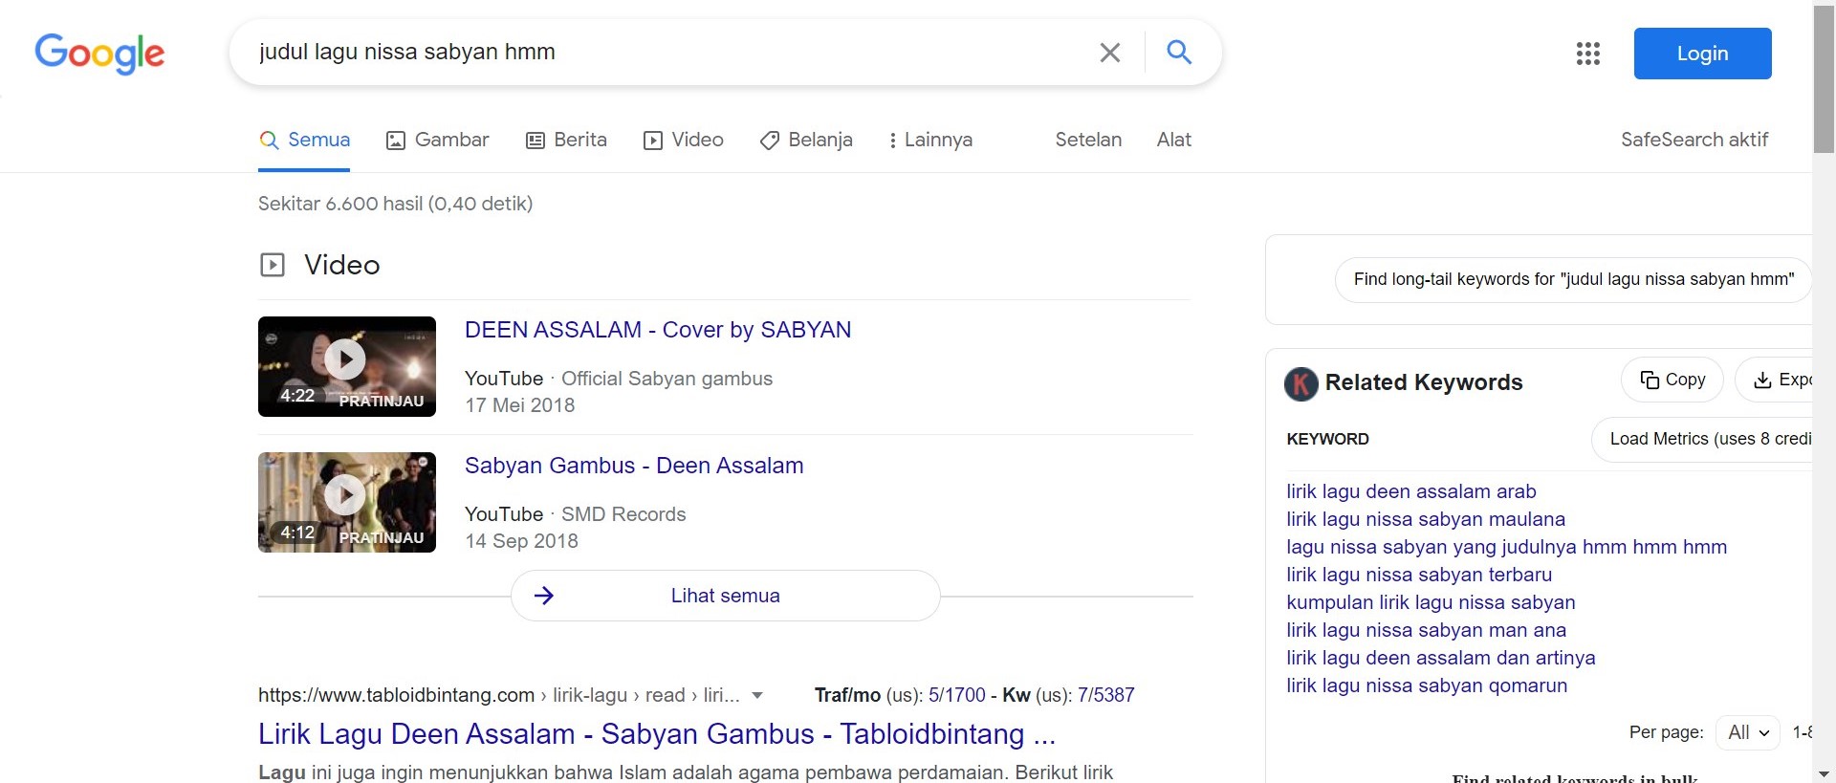Click the Keywords Everywhere K logo

[x=1300, y=382]
